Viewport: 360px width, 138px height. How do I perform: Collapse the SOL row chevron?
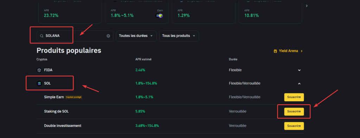(299, 83)
